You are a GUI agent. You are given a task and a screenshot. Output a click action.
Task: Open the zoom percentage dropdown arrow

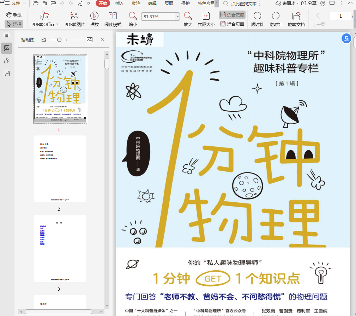tap(177, 17)
